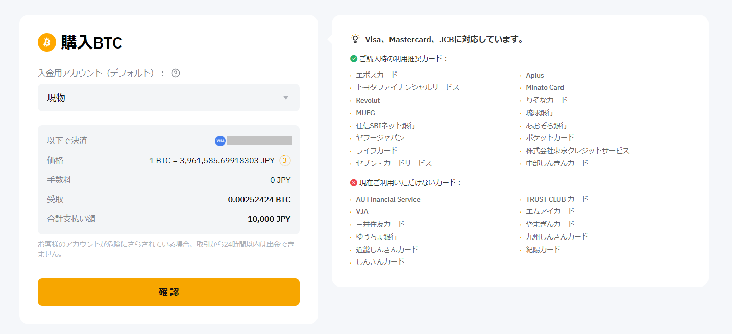
Task: Click the red X unavailable cards icon
Action: 354,182
